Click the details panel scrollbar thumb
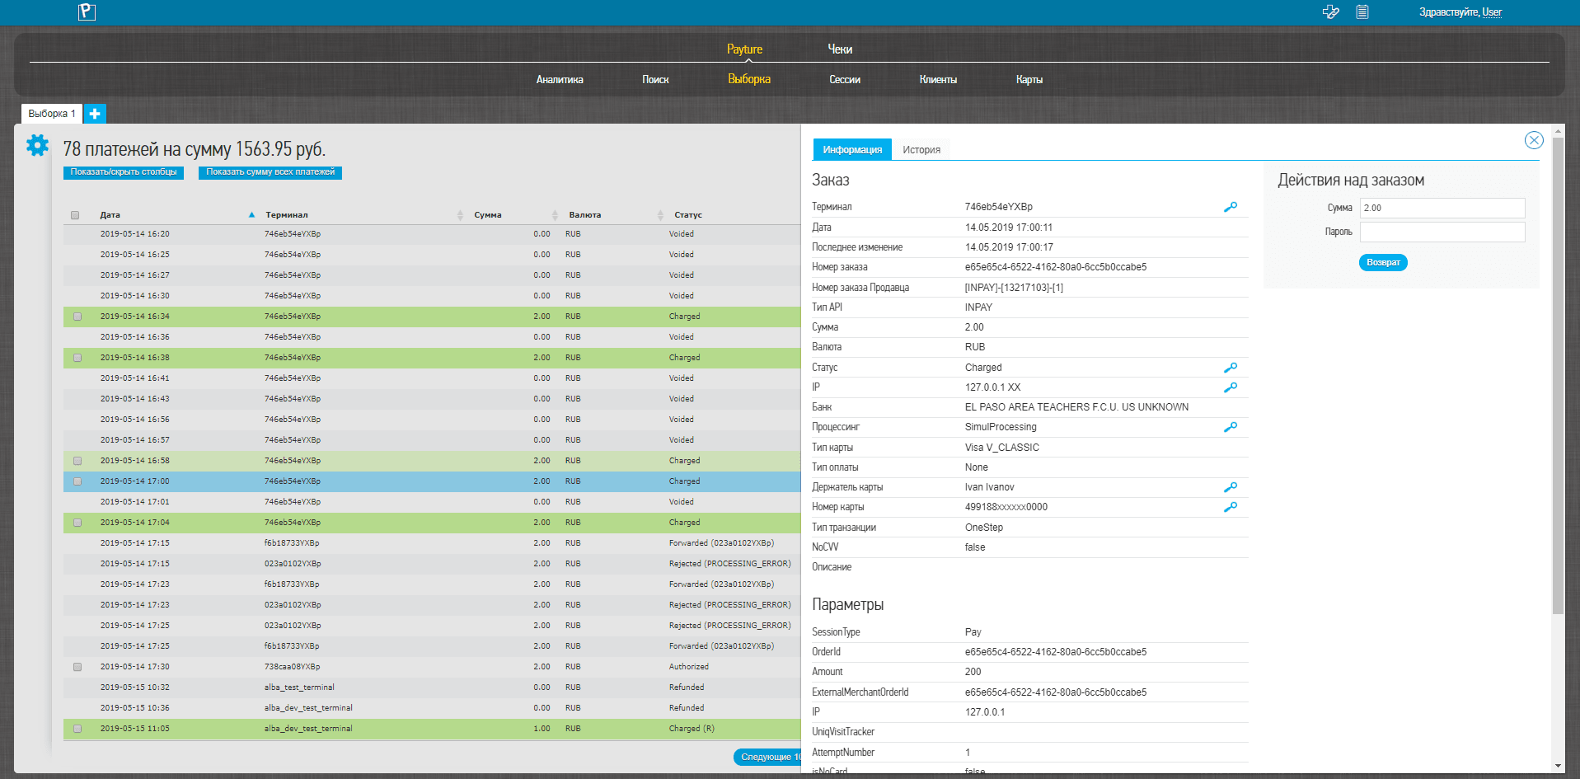The width and height of the screenshot is (1580, 779). point(1558,375)
